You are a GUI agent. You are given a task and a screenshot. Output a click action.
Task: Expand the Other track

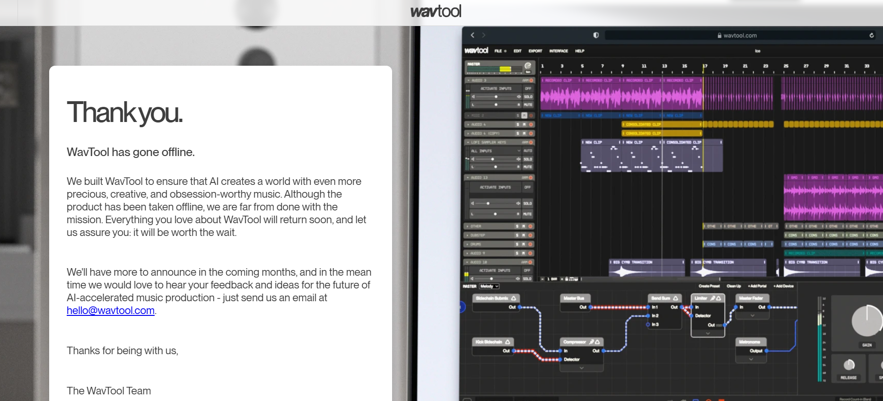click(x=468, y=227)
